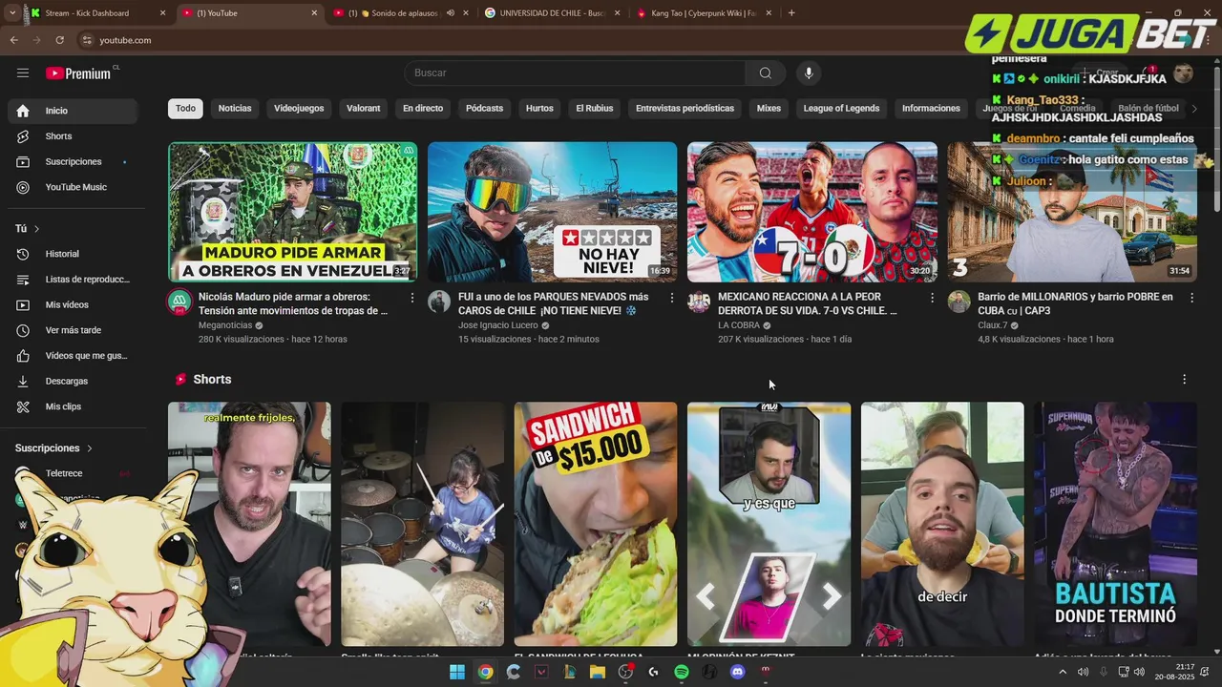Show hidden system tray icons
1222x687 pixels.
1064,672
